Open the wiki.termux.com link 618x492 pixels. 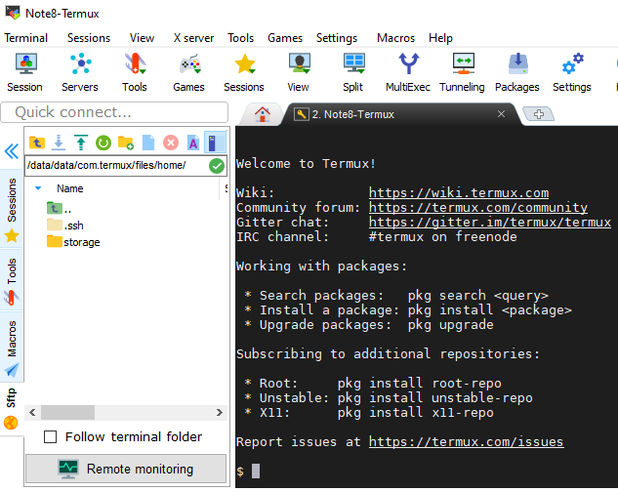point(458,193)
